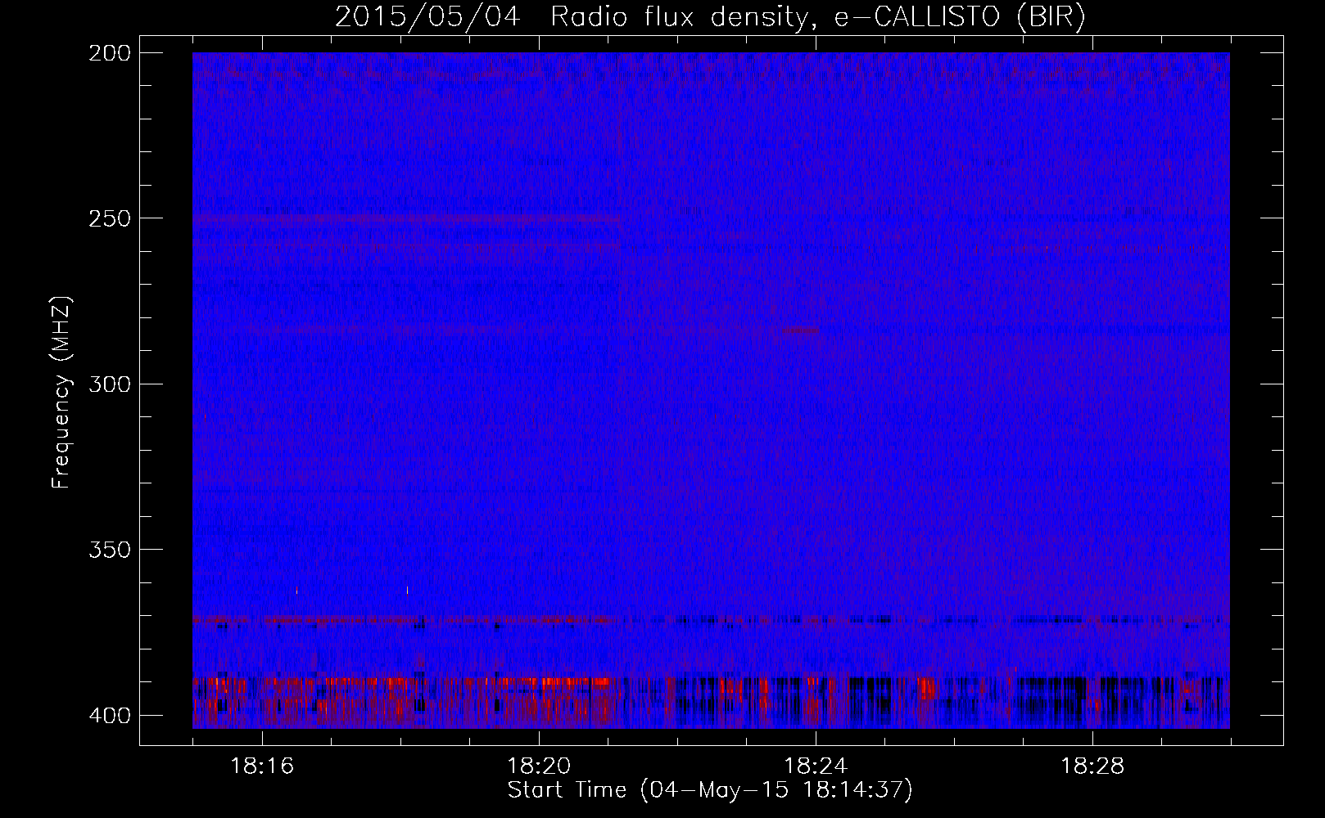
Task: Click the 250 frequency tick label
Action: pos(109,218)
